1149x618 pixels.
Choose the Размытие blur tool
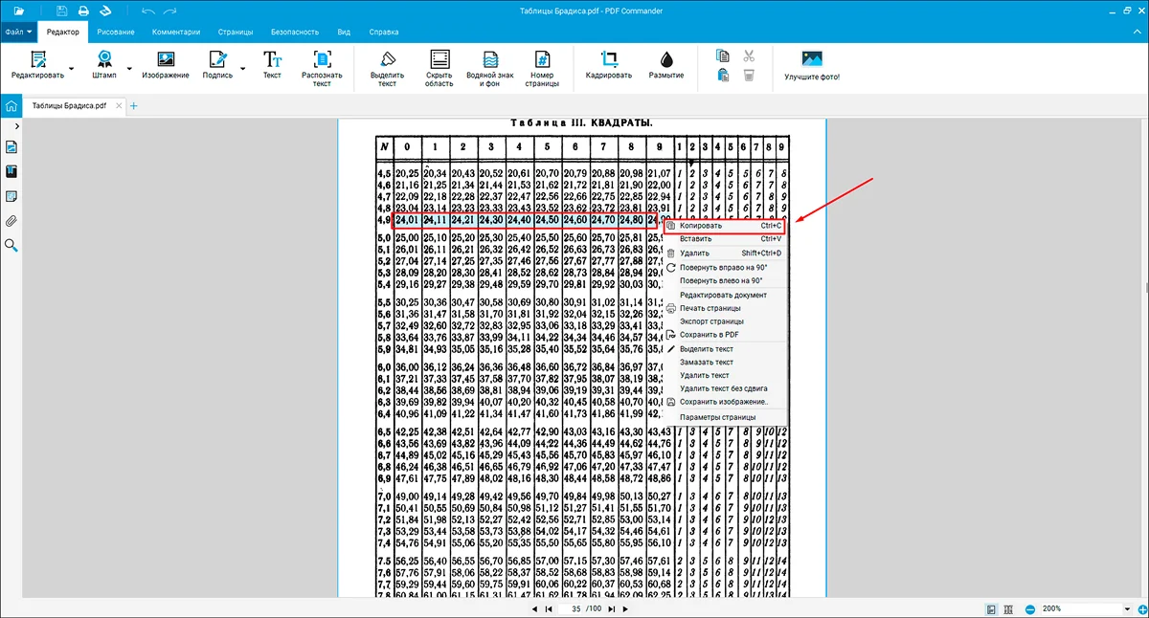point(666,66)
